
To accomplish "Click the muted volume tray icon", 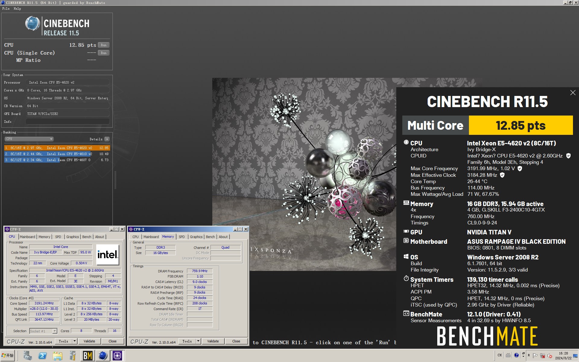I will click(x=549, y=356).
